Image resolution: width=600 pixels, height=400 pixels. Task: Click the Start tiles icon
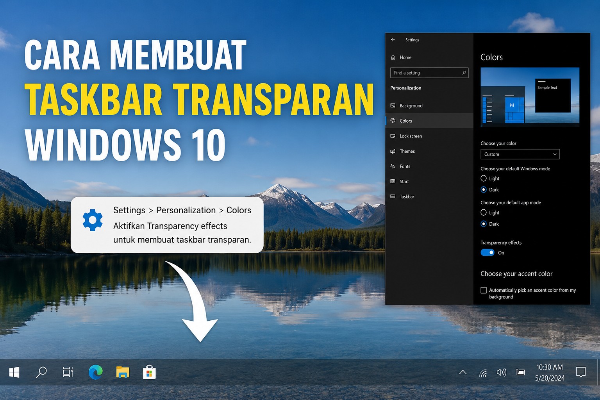(393, 181)
